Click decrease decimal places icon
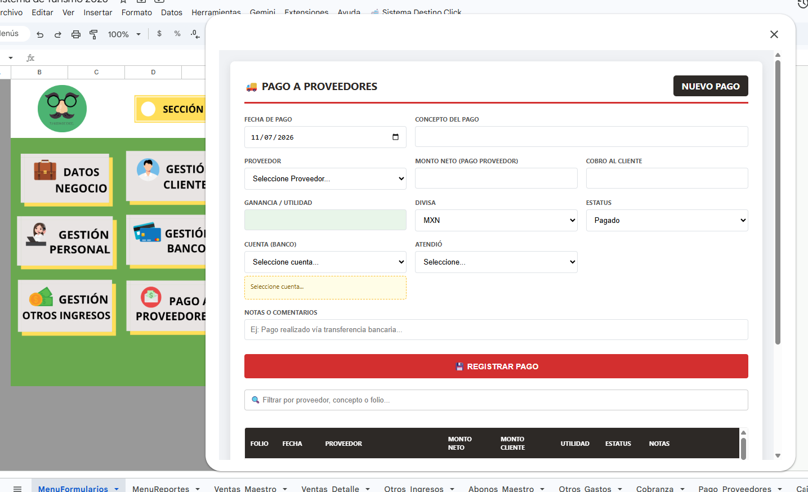Image resolution: width=808 pixels, height=492 pixels. (195, 34)
